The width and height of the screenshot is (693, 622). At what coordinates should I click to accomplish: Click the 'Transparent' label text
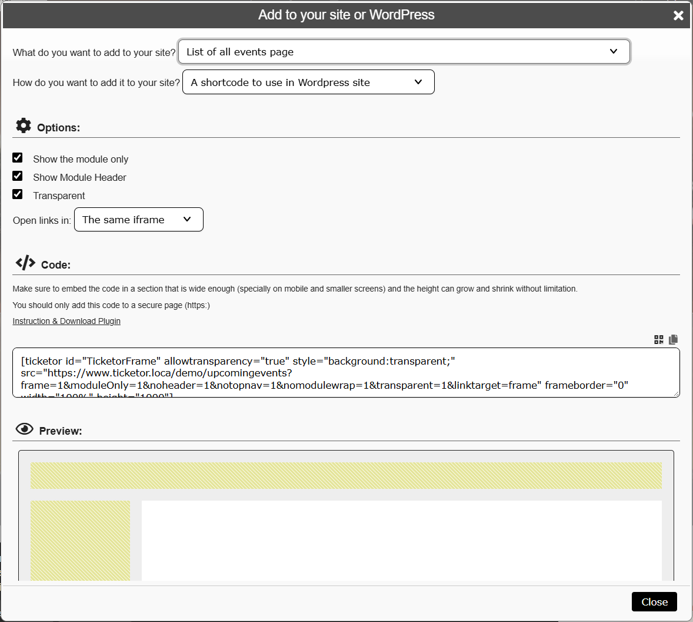point(59,196)
